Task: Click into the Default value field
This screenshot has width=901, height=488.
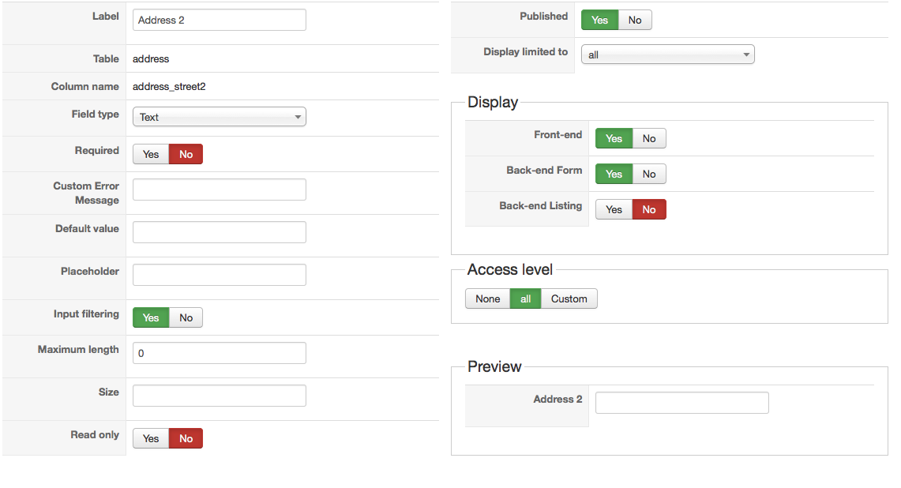Action: (x=219, y=232)
